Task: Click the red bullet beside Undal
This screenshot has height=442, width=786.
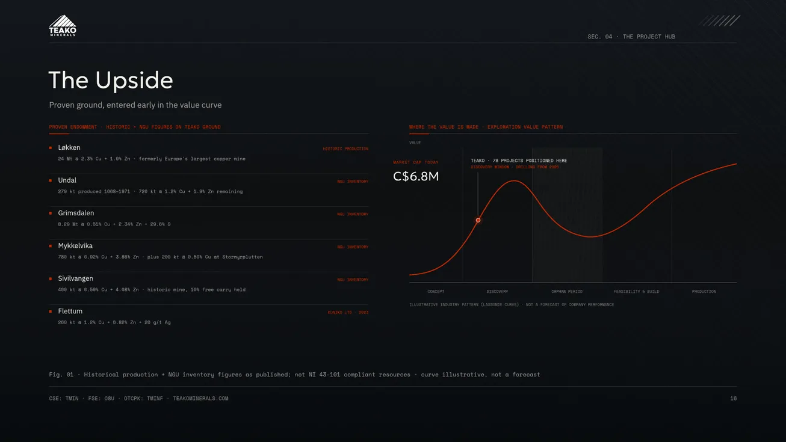Action: click(x=51, y=180)
